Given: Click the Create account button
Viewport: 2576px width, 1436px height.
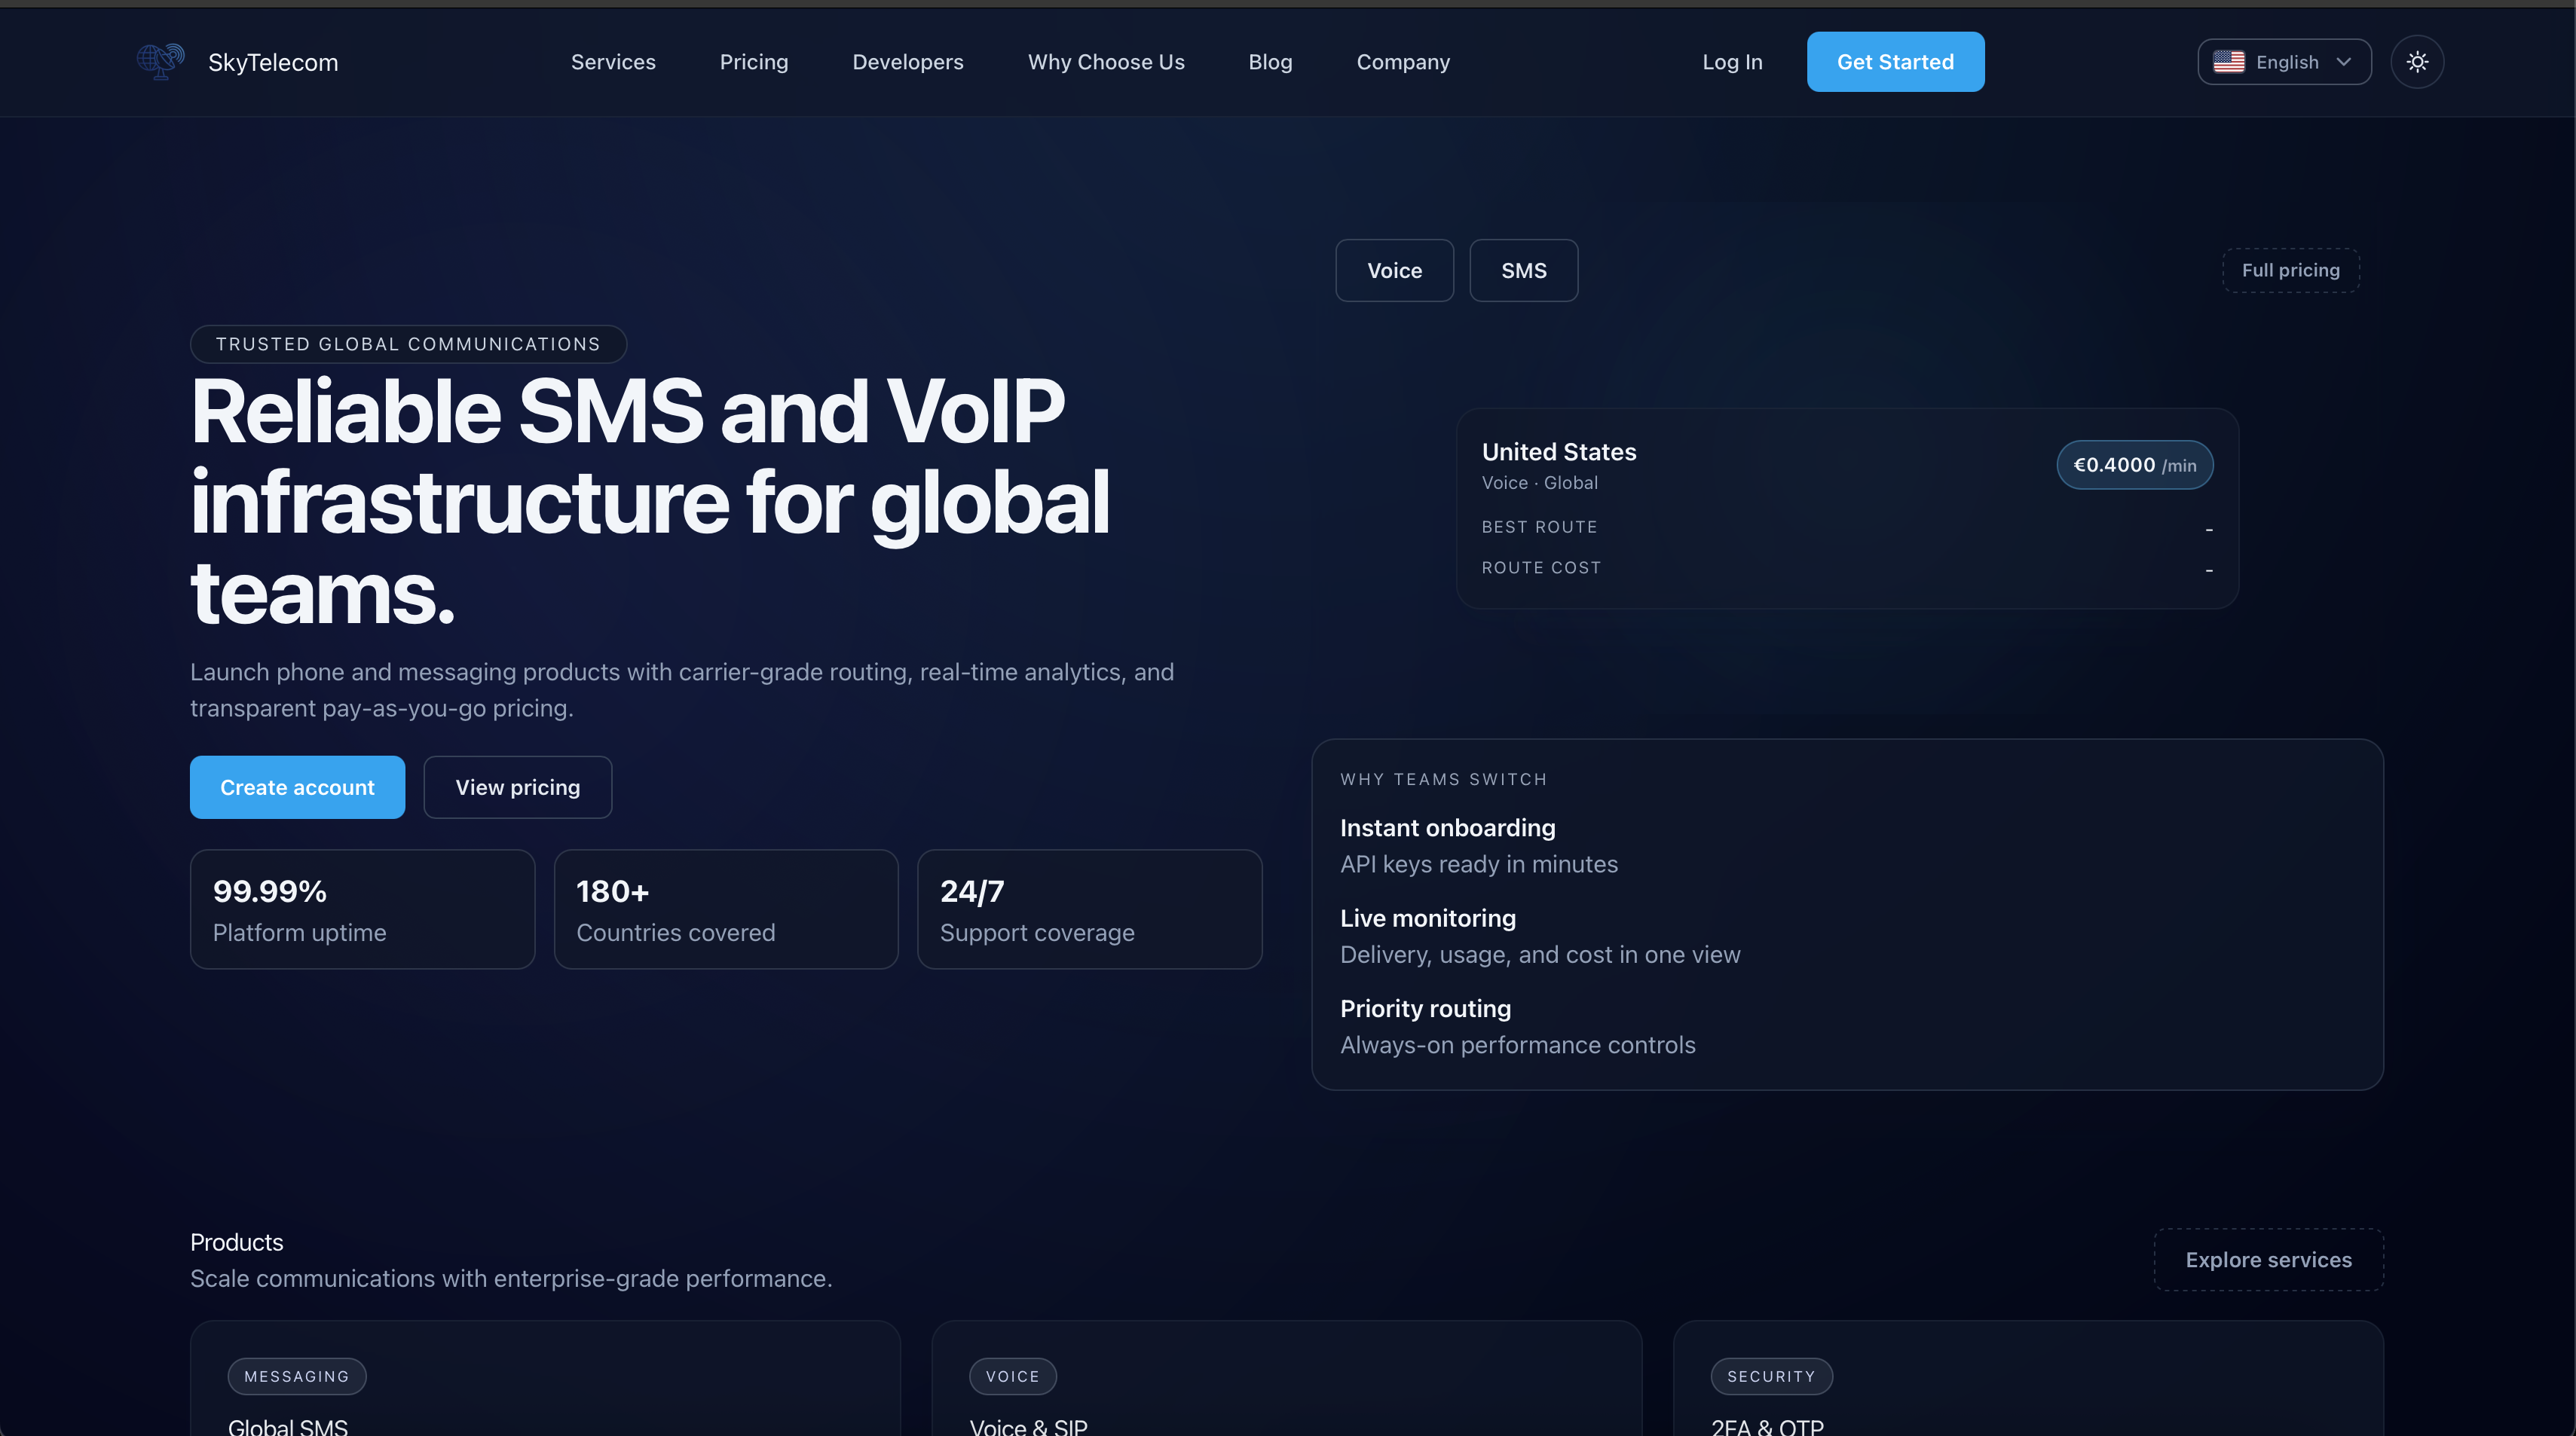Looking at the screenshot, I should pyautogui.click(x=297, y=787).
